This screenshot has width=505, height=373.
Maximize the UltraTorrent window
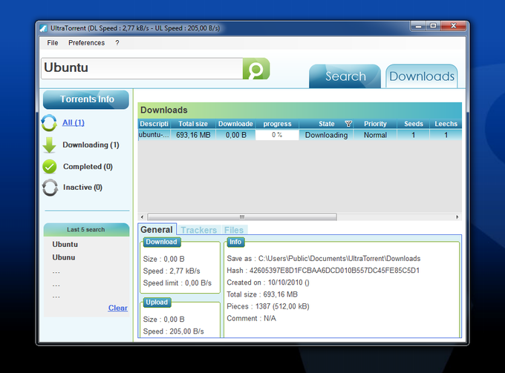coord(434,26)
